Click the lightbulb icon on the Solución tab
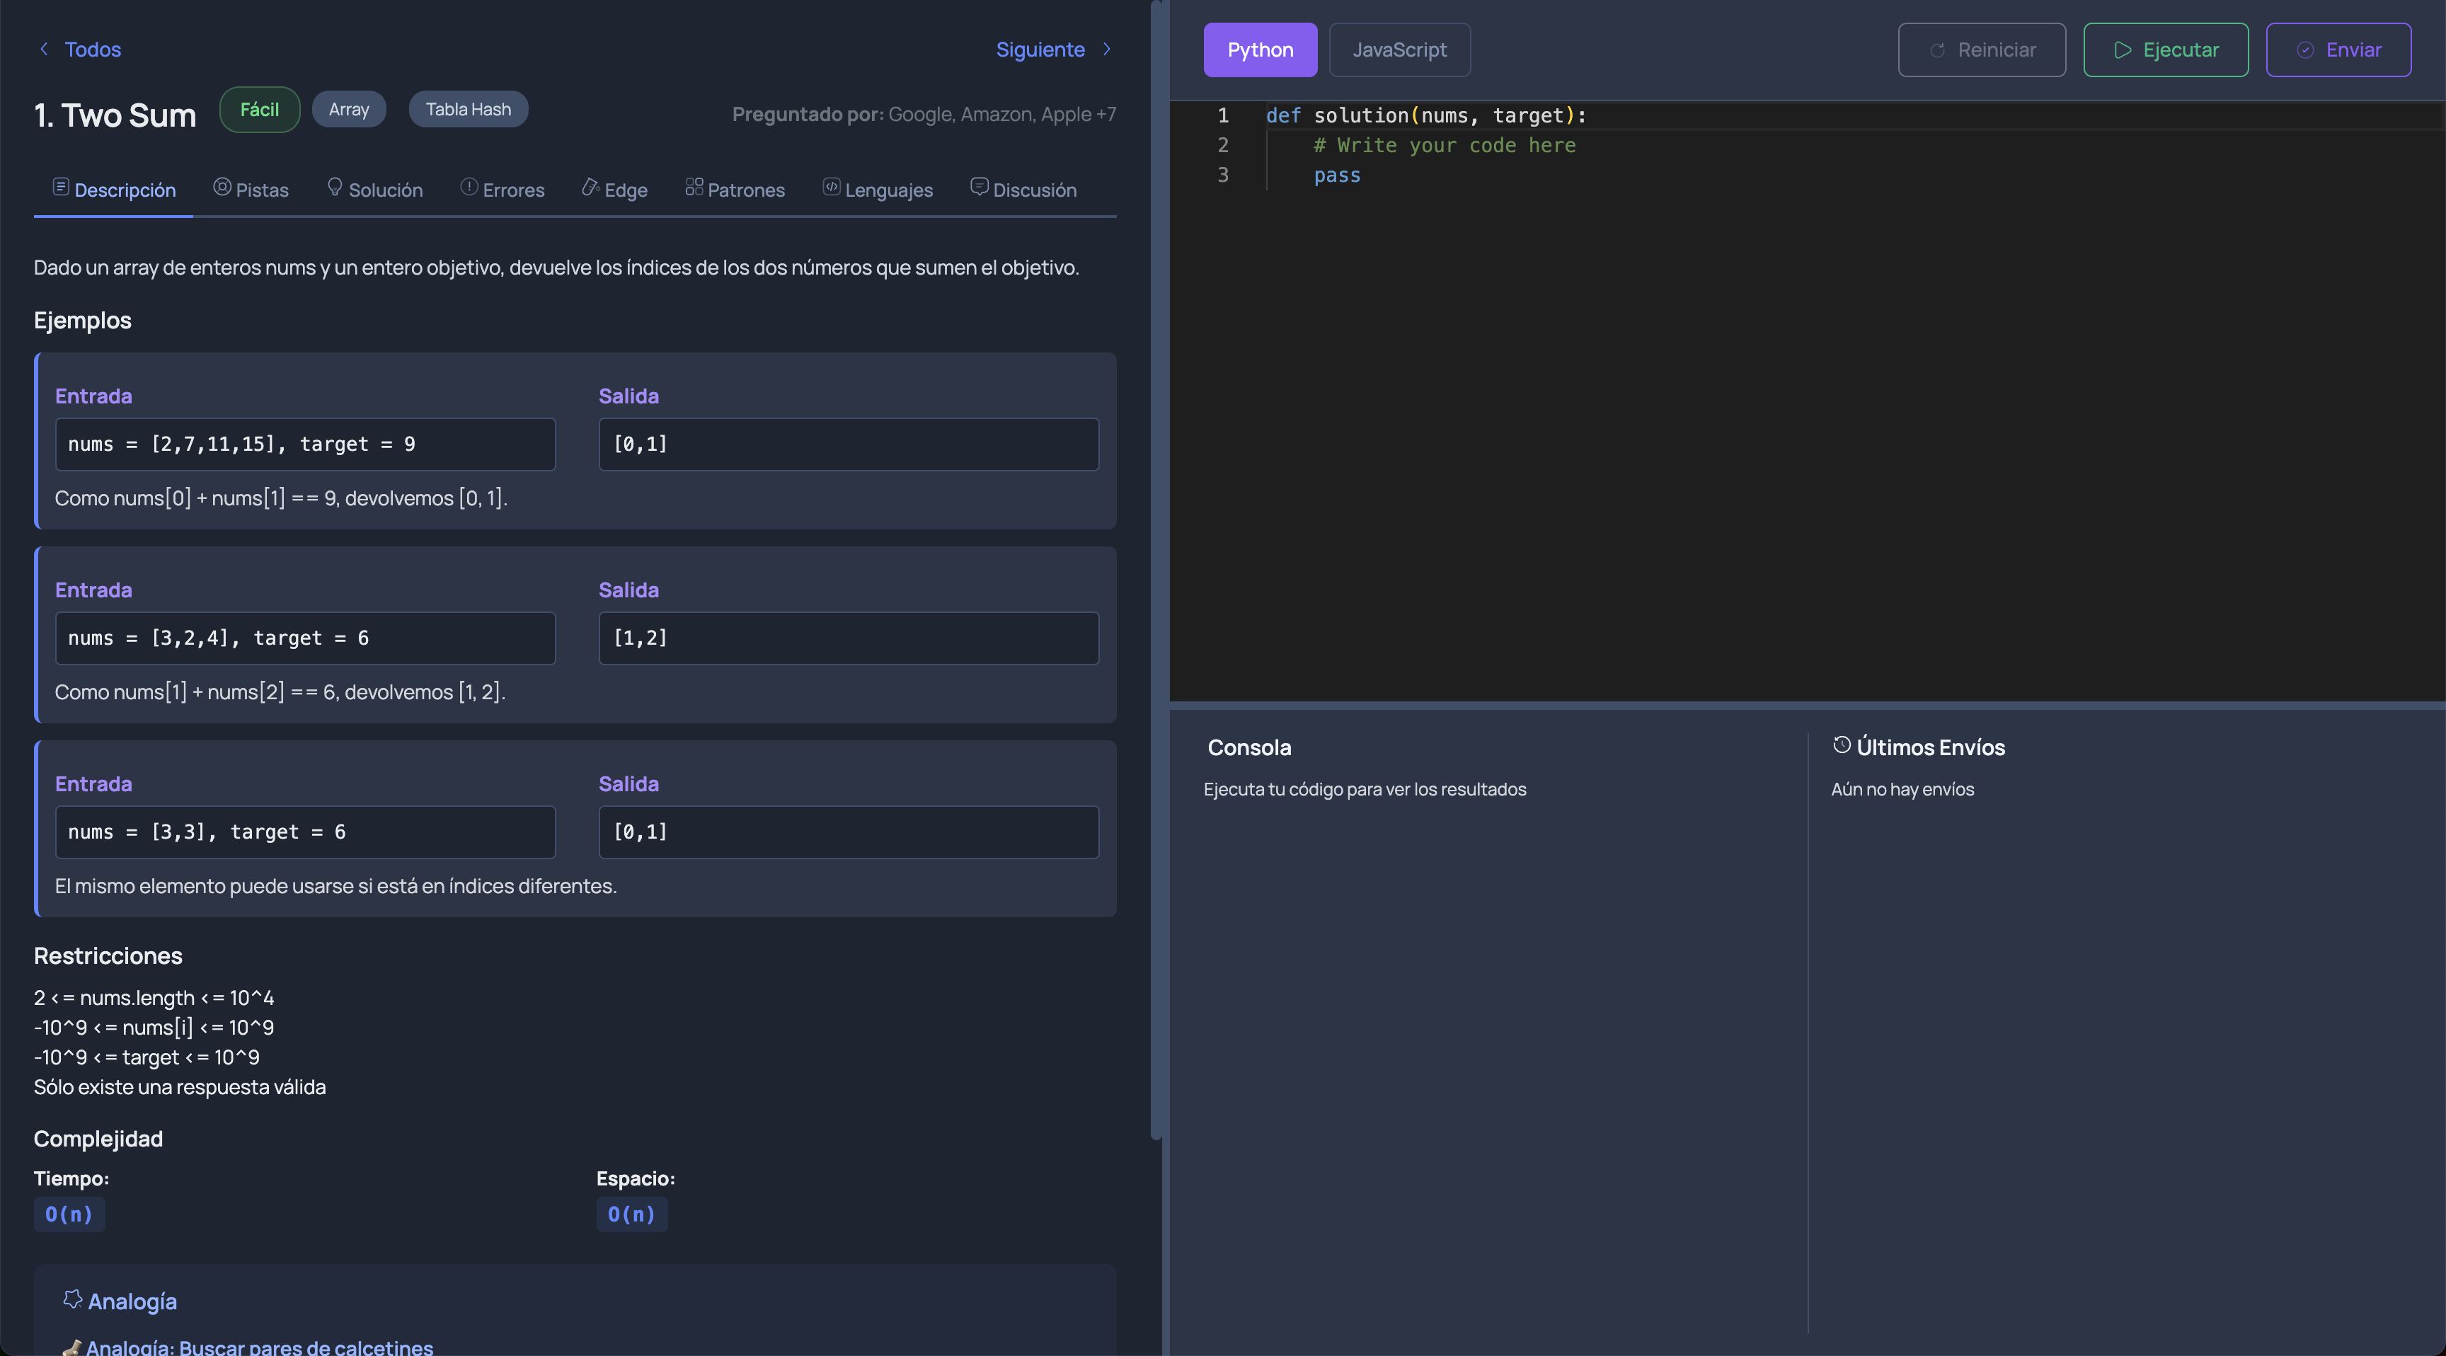The height and width of the screenshot is (1356, 2446). 334,188
